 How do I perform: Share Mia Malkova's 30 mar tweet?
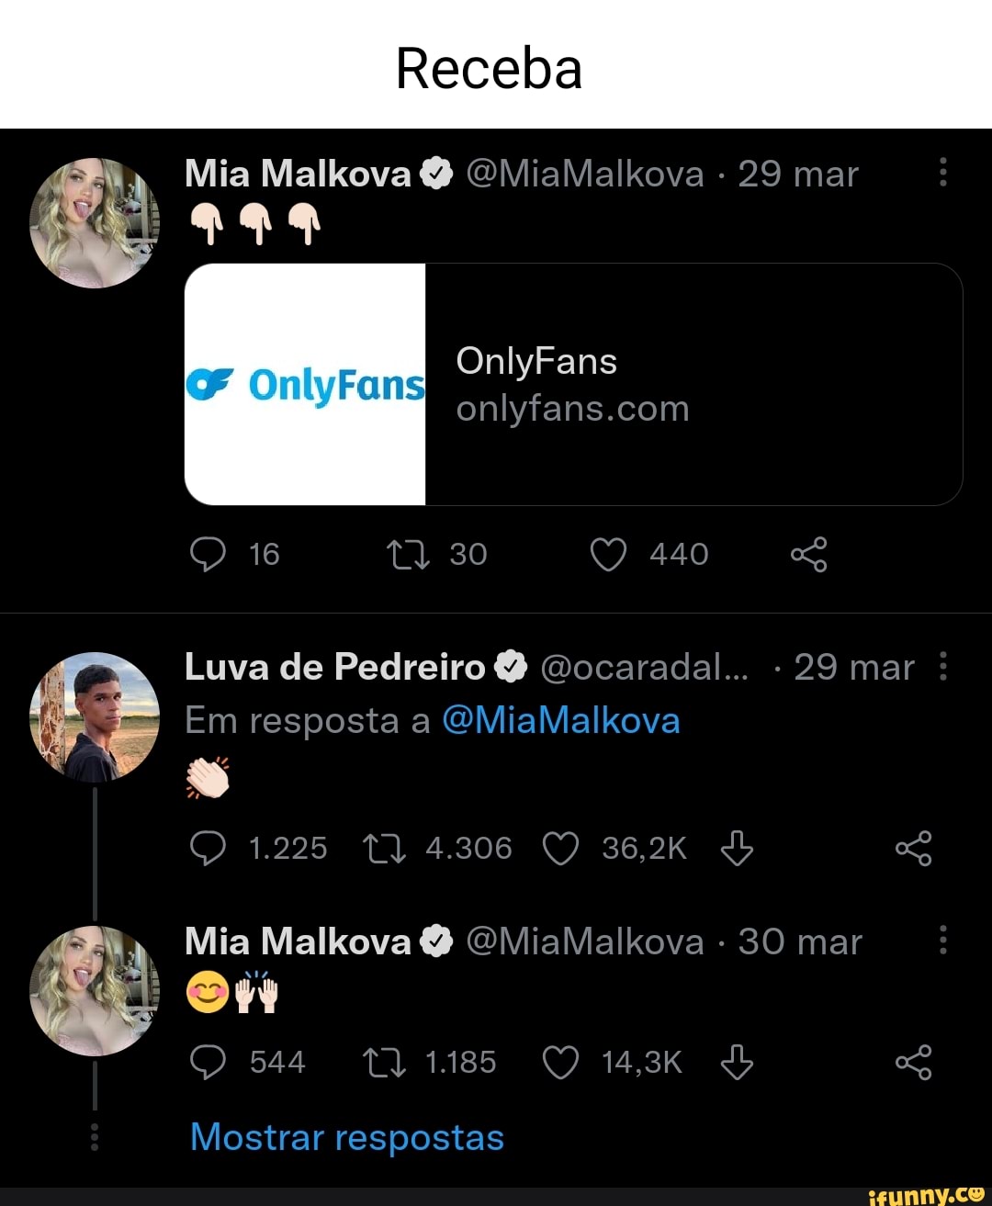click(x=913, y=1062)
